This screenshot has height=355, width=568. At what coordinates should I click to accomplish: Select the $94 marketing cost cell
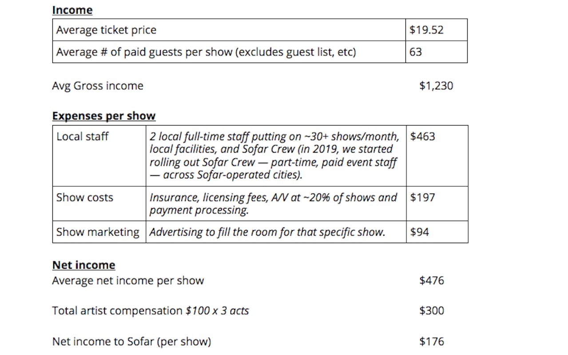437,232
